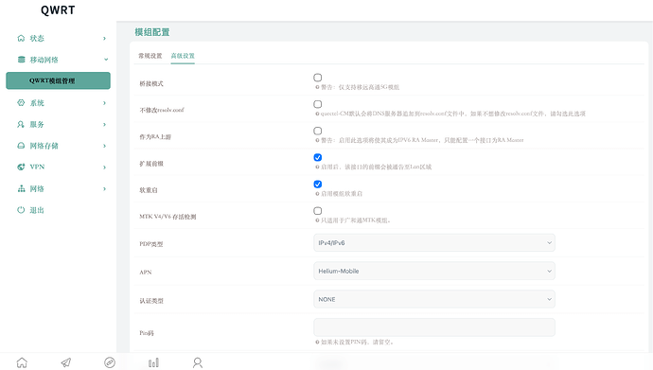This screenshot has height=370, width=653.
Task: Click the 移动网络 stack icon
Action: (x=21, y=60)
